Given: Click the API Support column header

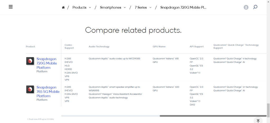Looking at the screenshot, I should [197, 47].
